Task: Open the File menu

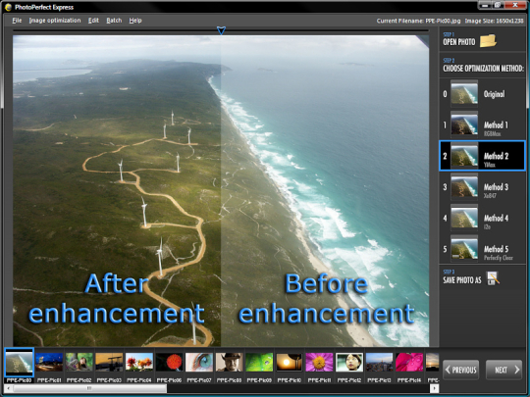Action: click(17, 21)
